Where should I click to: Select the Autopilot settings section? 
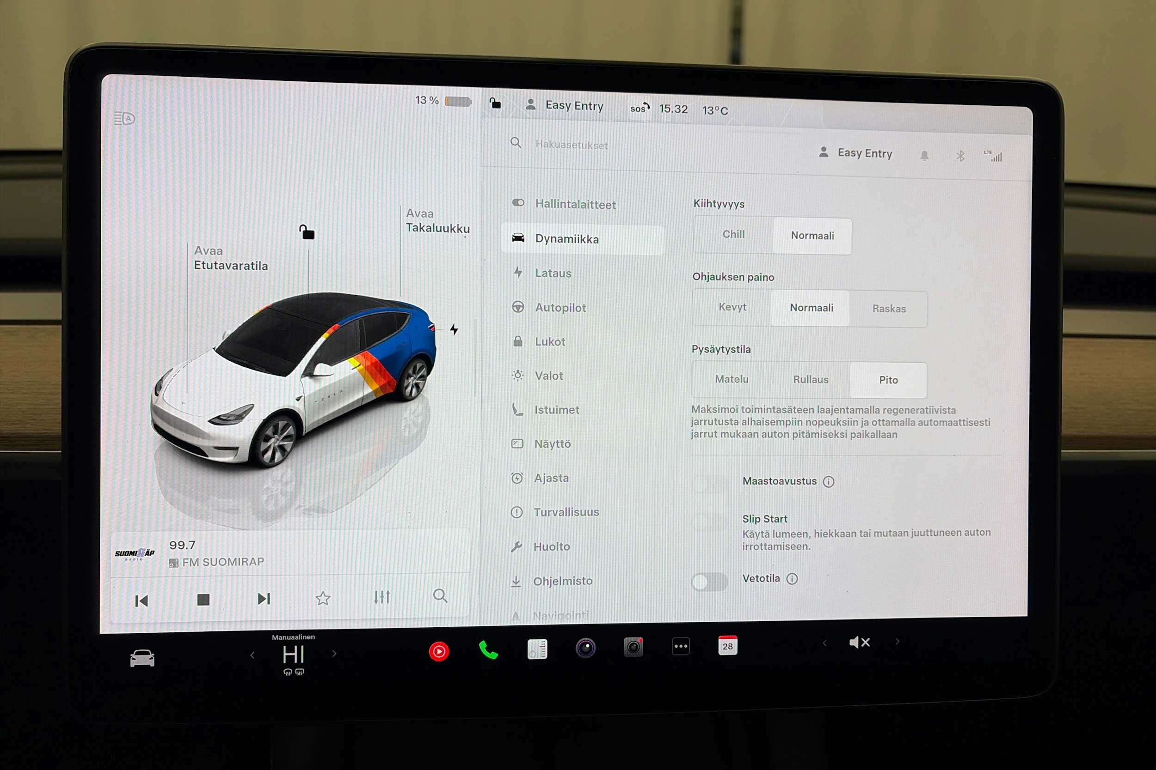click(x=560, y=308)
